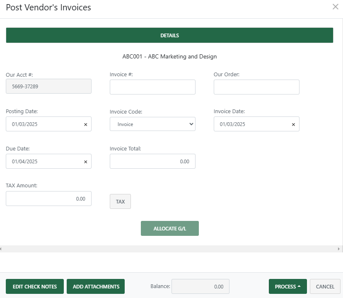Image resolution: width=343 pixels, height=298 pixels.
Task: Click the TAX Amount field
Action: pyautogui.click(x=48, y=199)
